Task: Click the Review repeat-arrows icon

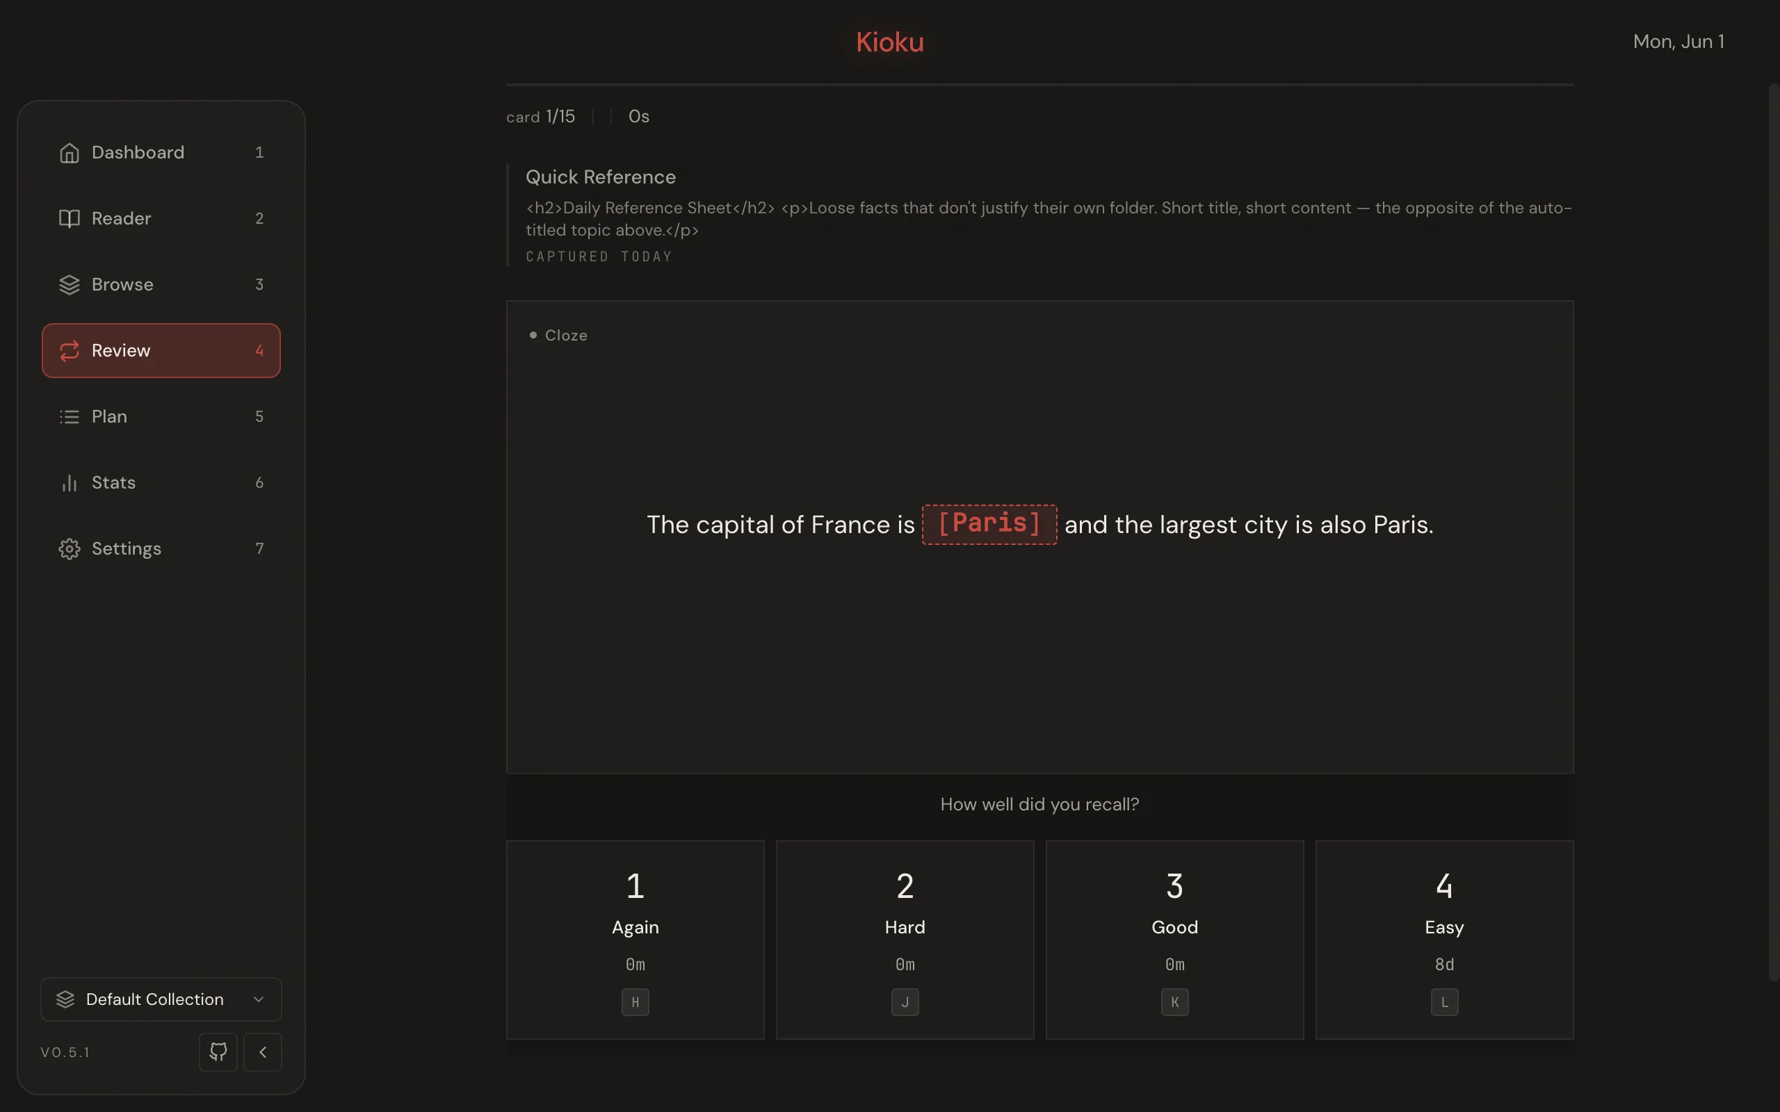Action: 69,351
